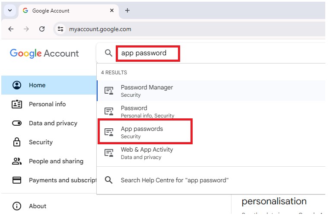Click the site information icon in address bar

pyautogui.click(x=60, y=29)
